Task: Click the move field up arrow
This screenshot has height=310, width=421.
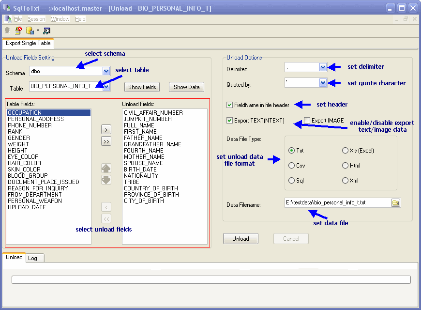Action: click(106, 168)
